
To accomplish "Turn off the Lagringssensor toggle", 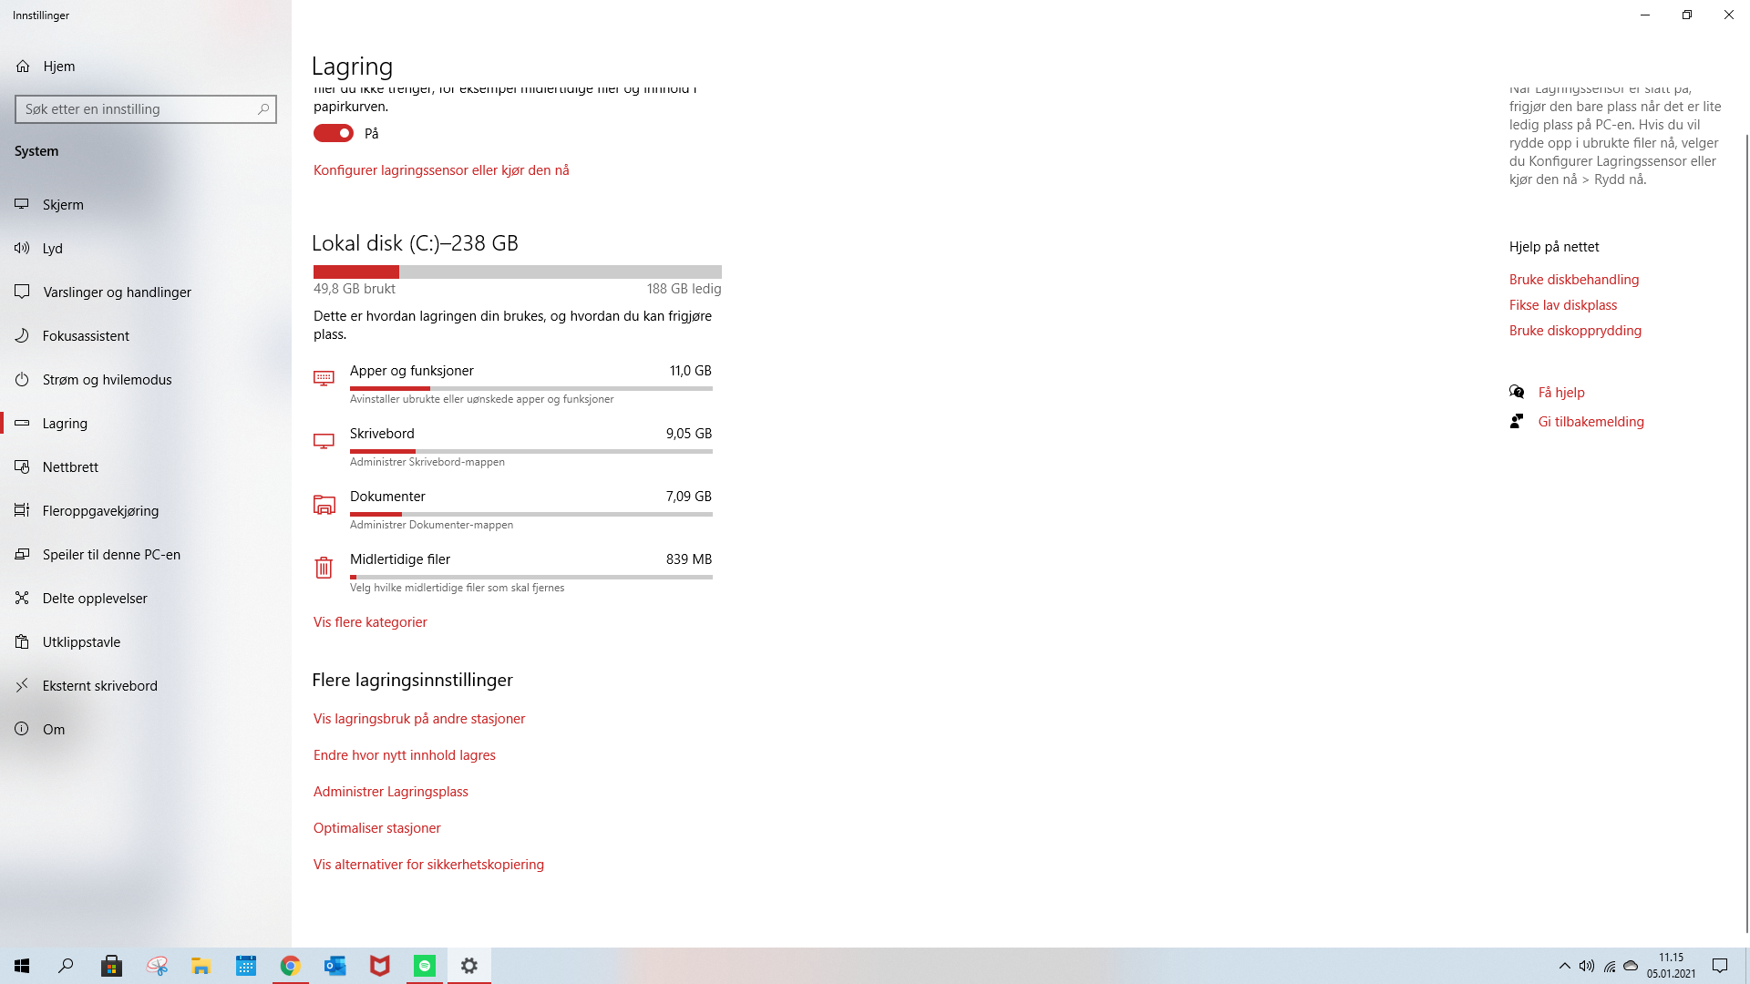I will 334,133.
